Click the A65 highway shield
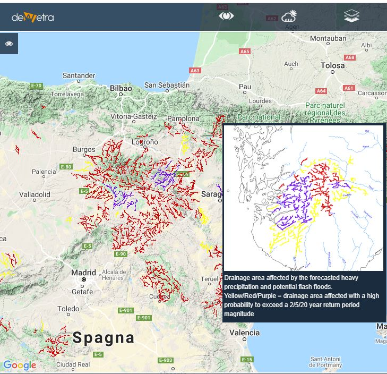This screenshot has width=387, height=374. tap(245, 52)
